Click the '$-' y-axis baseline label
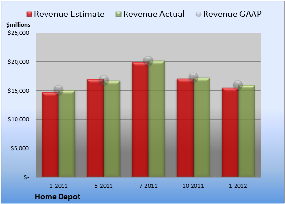 (26, 177)
